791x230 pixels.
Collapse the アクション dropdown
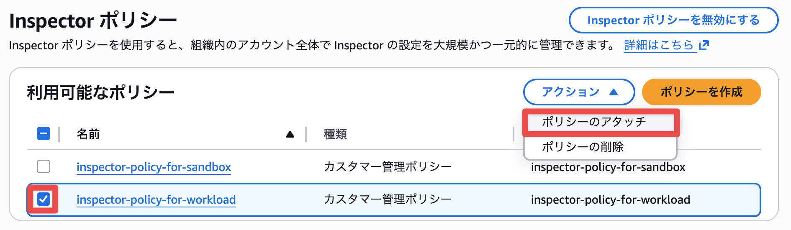tap(579, 92)
